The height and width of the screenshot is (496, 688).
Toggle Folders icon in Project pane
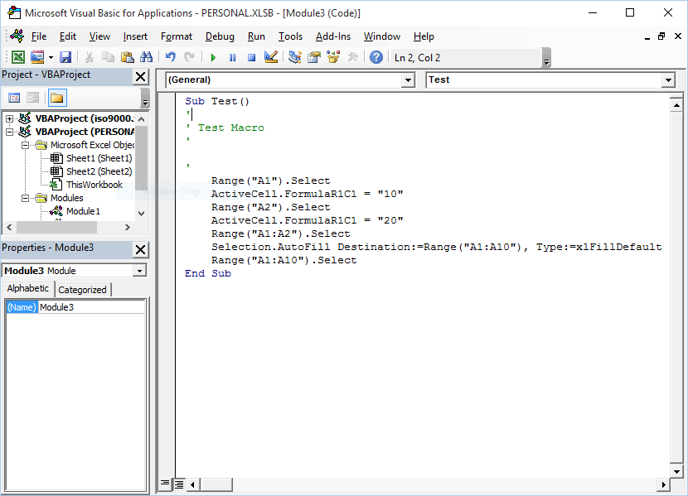point(57,98)
